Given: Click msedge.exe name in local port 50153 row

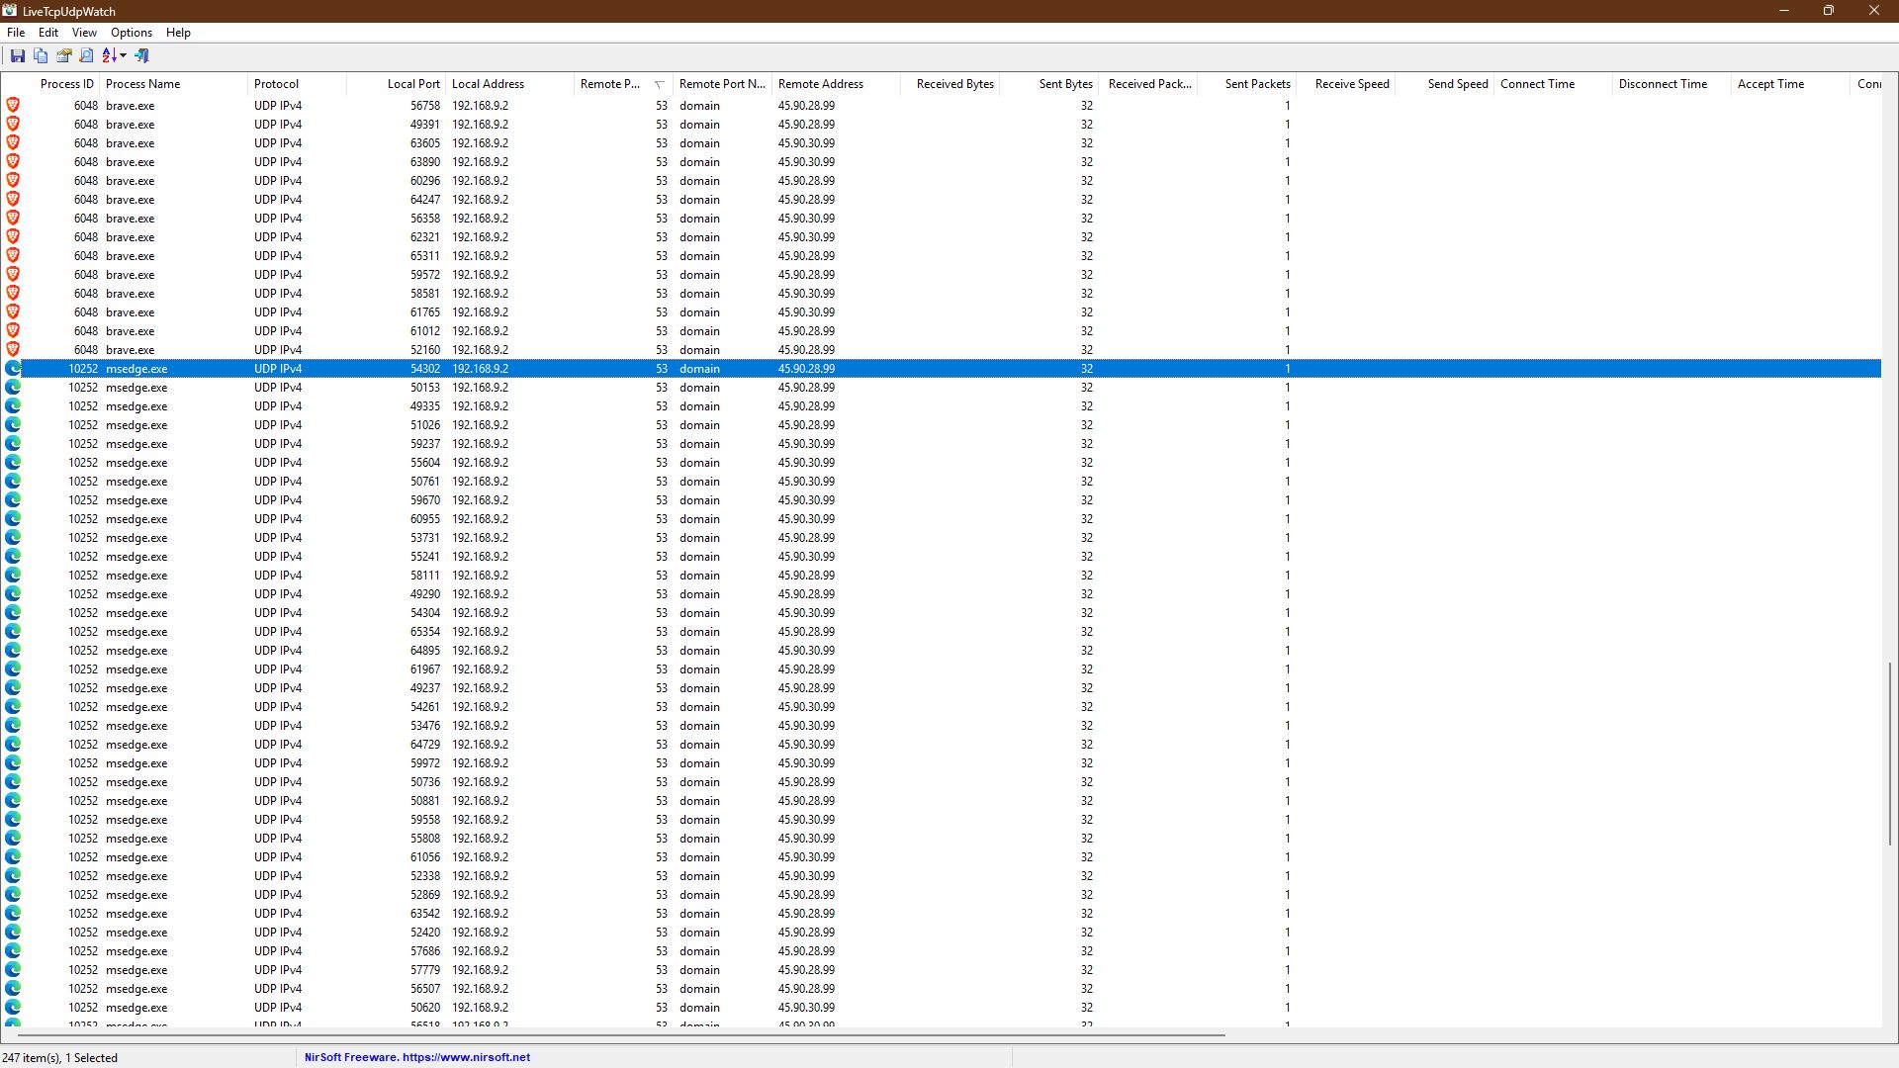Looking at the screenshot, I should click(x=136, y=388).
